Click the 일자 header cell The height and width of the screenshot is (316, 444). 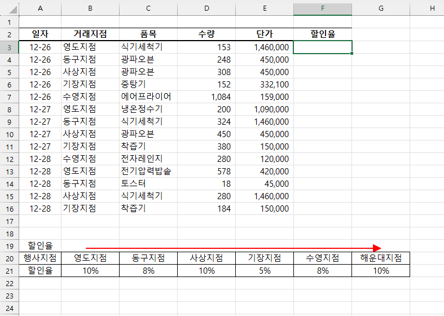click(x=40, y=34)
